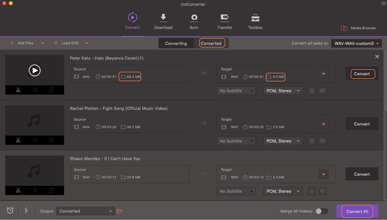Open the Media Browser
The width and height of the screenshot is (387, 220).
pos(359,28)
